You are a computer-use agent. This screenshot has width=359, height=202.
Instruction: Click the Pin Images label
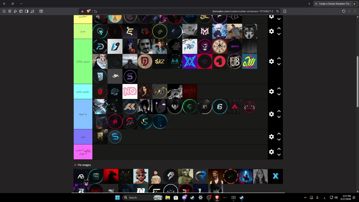pos(84,165)
